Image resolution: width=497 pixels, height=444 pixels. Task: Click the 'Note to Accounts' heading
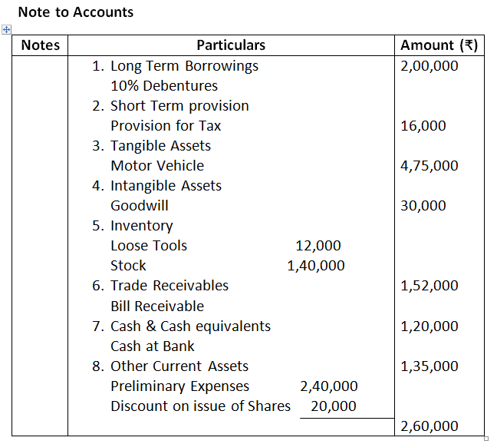[75, 12]
